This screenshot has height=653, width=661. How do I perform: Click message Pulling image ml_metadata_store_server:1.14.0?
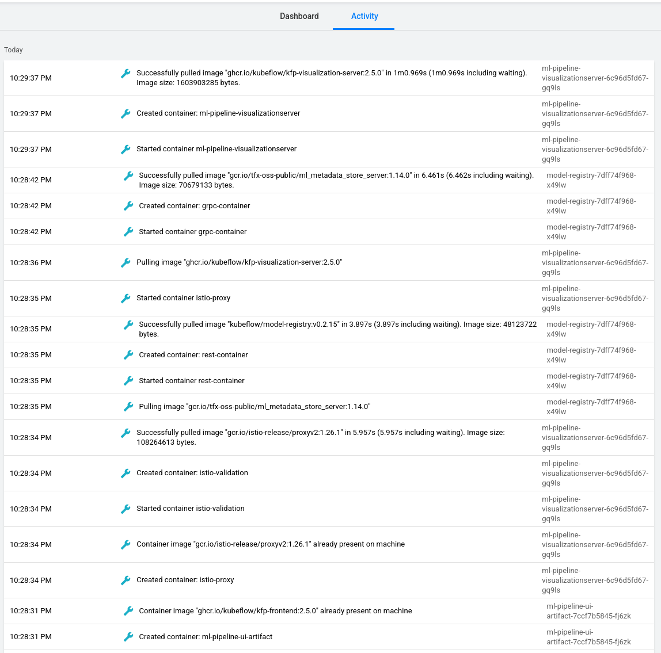tap(254, 407)
